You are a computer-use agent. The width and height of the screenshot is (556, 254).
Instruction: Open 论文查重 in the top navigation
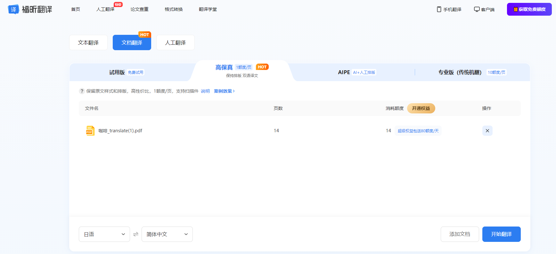click(x=139, y=9)
